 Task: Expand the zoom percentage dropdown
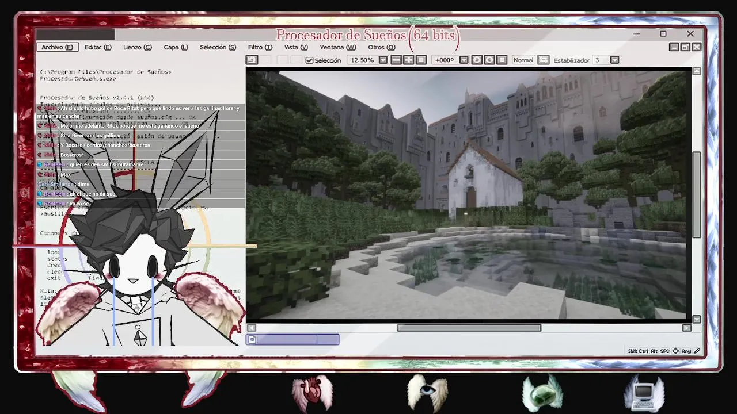click(x=383, y=60)
